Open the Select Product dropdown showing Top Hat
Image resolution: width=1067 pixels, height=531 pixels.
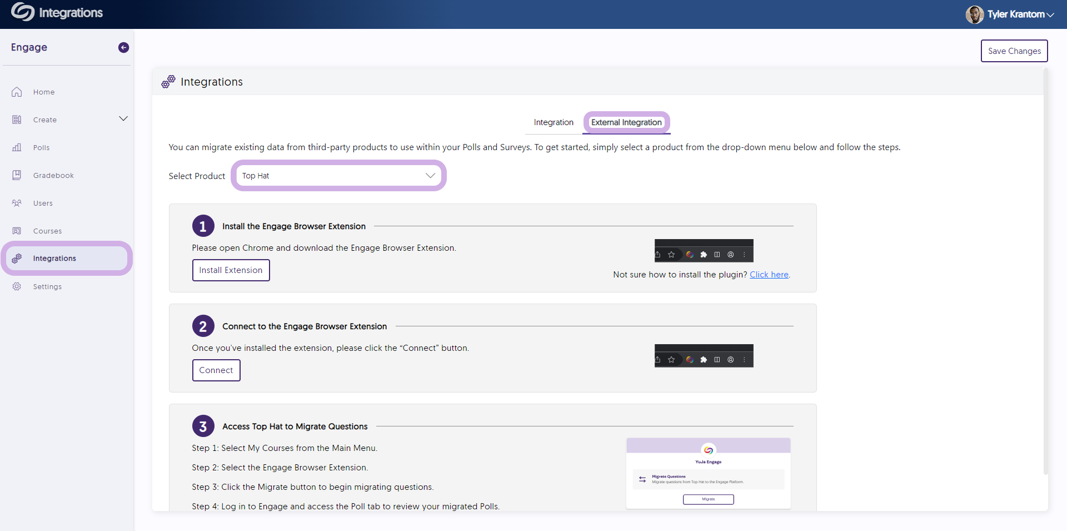pos(338,176)
